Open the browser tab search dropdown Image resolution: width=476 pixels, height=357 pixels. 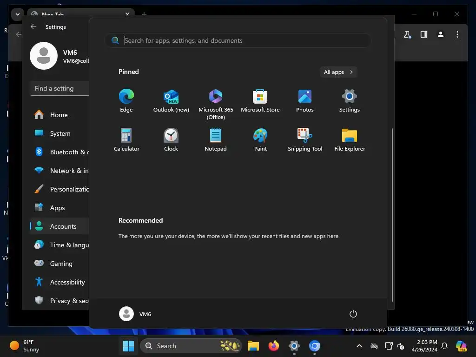tap(18, 14)
